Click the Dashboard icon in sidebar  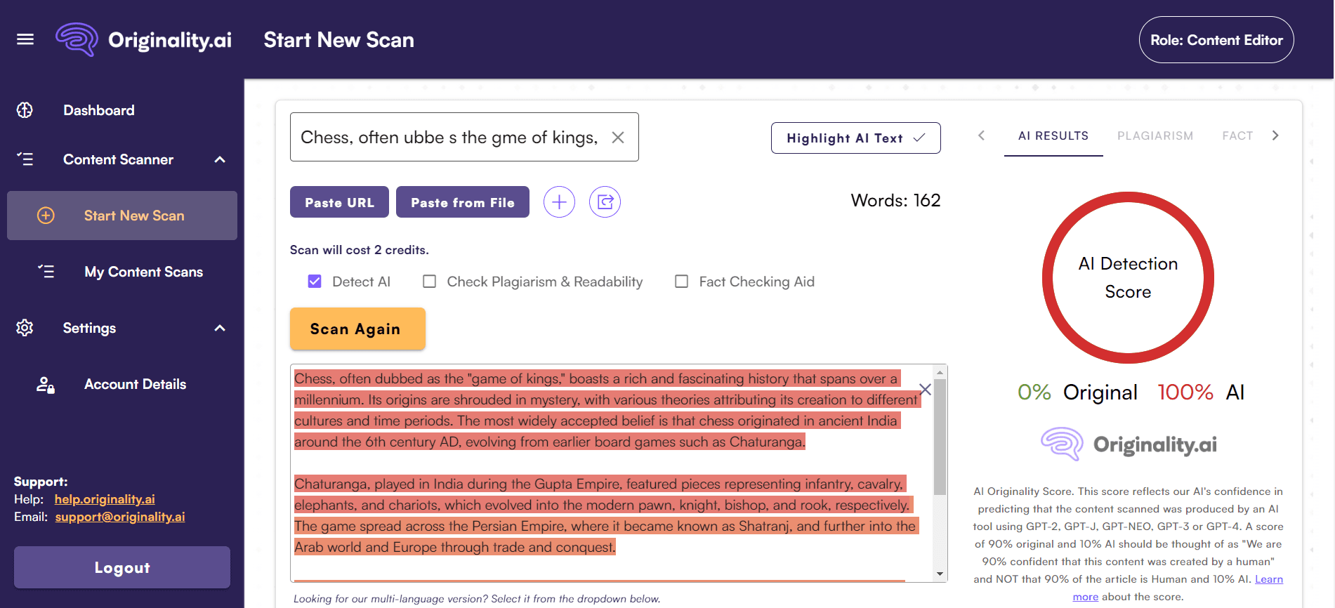pyautogui.click(x=25, y=110)
